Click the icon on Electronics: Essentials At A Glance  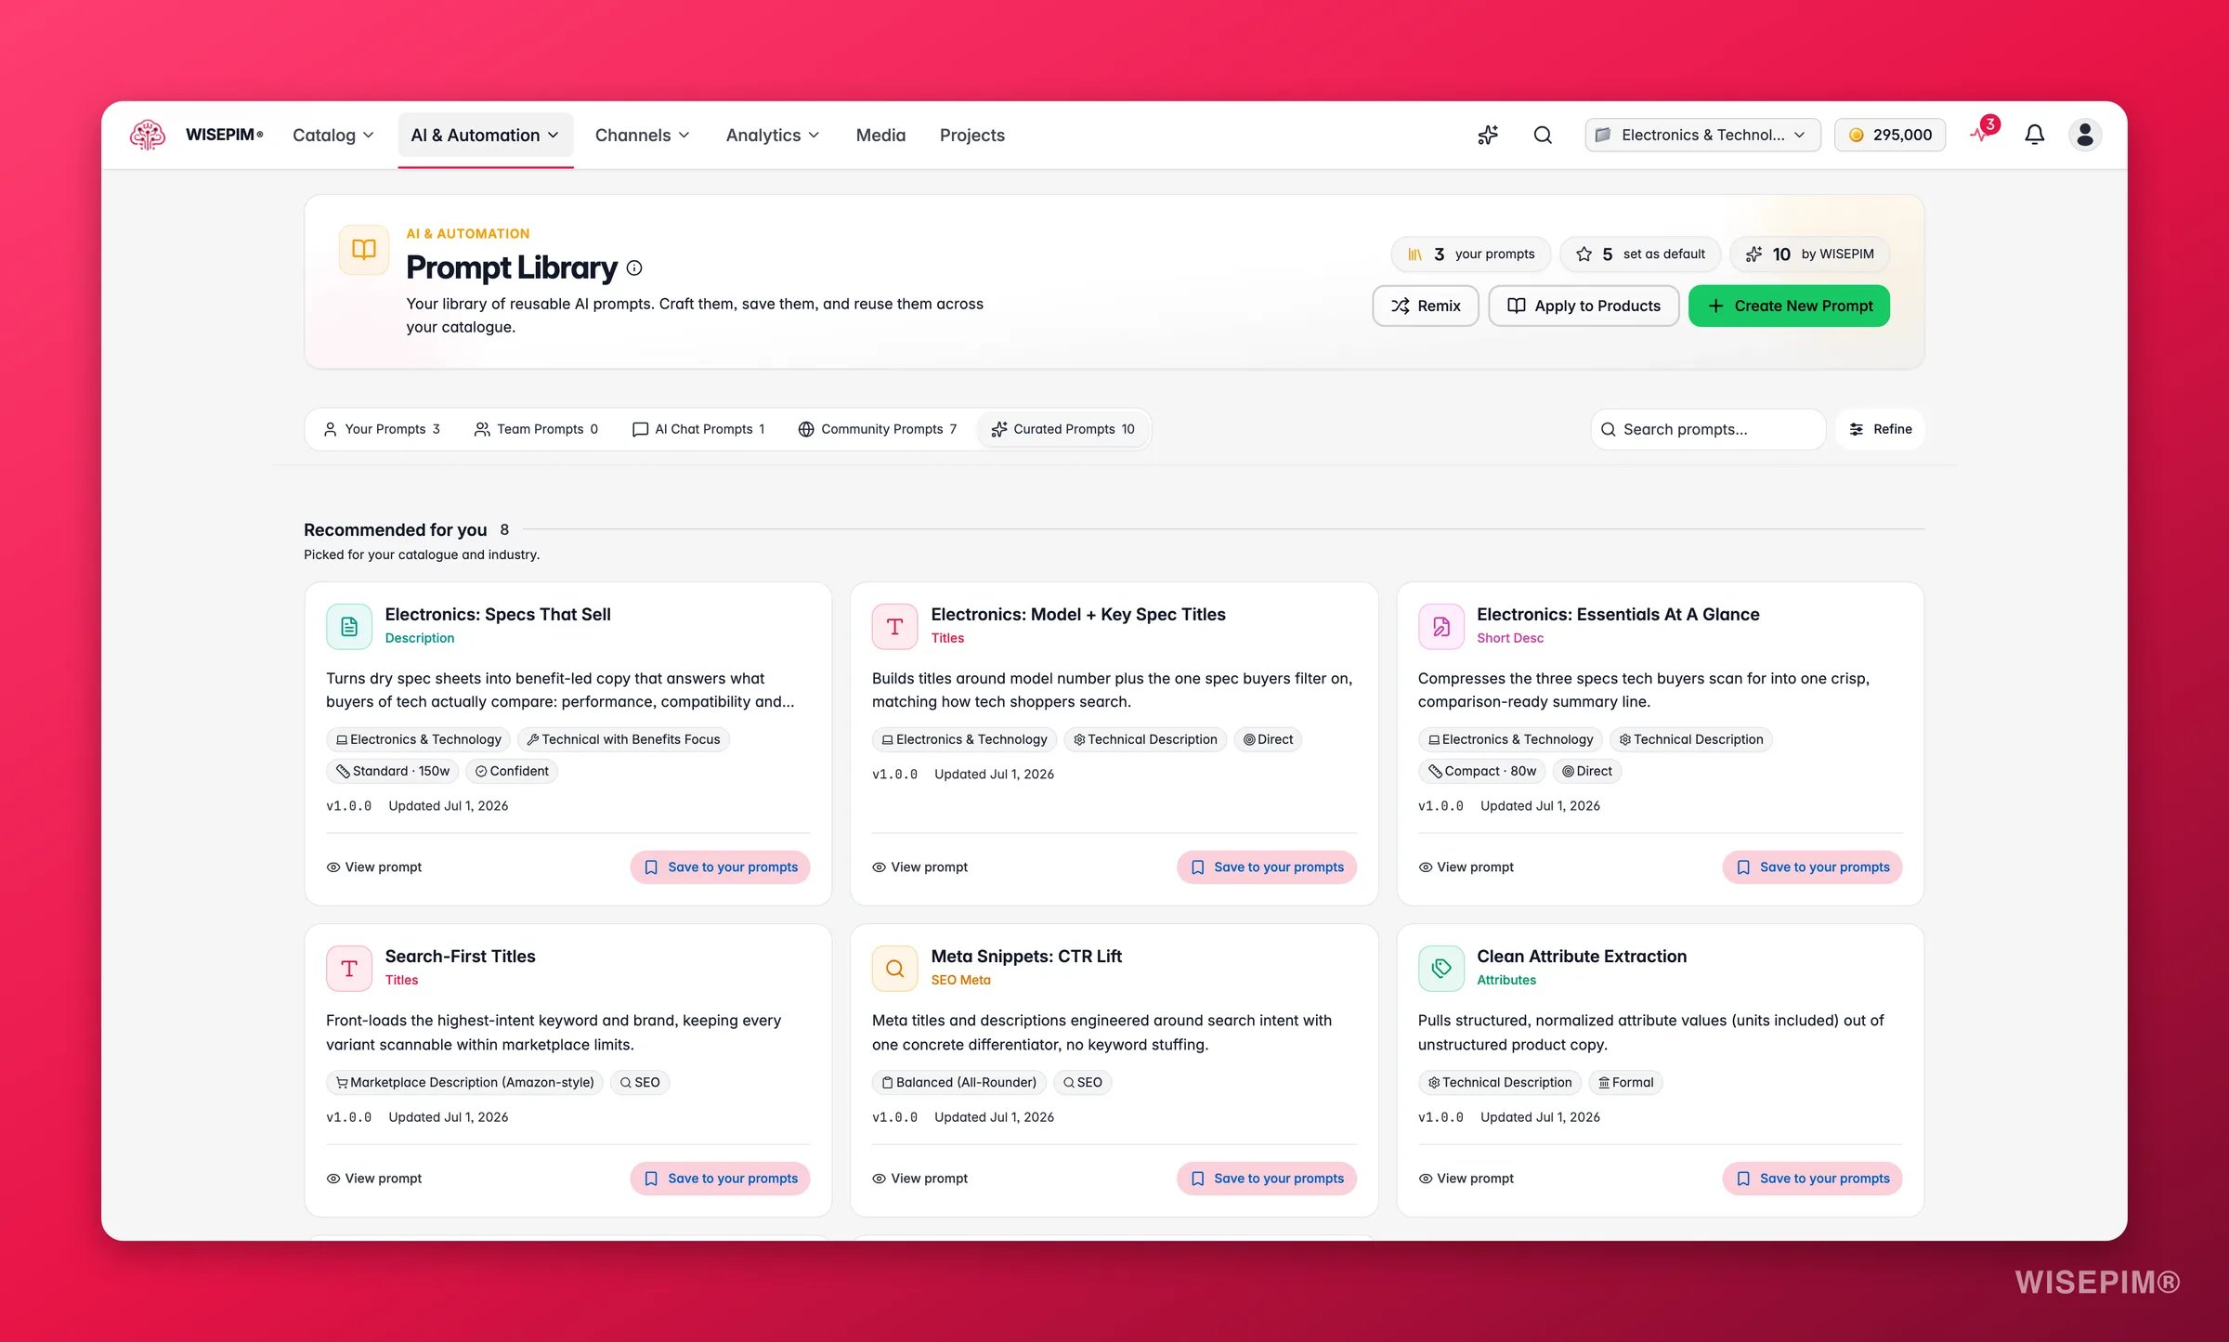(x=1440, y=627)
